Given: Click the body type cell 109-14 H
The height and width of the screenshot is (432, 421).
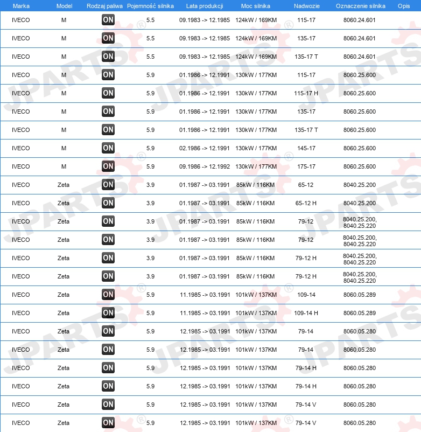Looking at the screenshot, I should 306,313.
